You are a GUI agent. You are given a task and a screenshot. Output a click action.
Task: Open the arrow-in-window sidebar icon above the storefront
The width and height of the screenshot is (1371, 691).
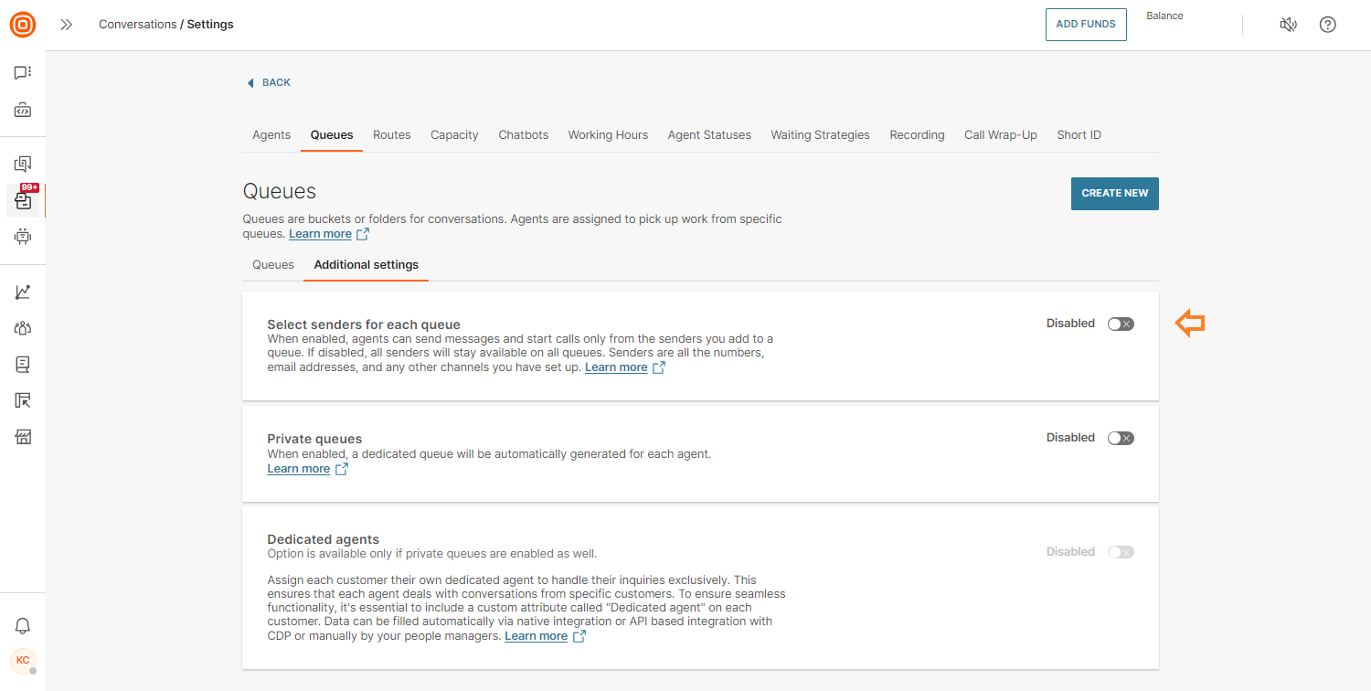tap(23, 400)
